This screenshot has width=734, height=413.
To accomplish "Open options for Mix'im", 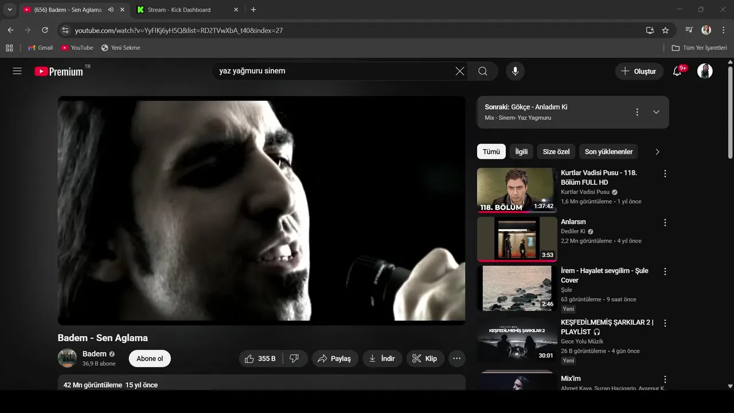I will point(665,379).
